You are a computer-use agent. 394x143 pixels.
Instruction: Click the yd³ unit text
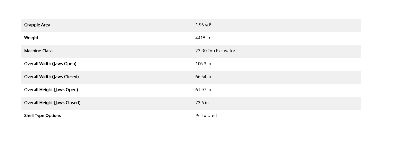click(x=208, y=25)
